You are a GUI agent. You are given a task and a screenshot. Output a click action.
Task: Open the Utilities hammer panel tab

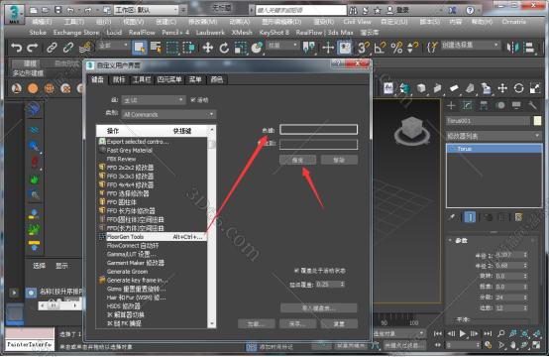pyautogui.click(x=532, y=105)
